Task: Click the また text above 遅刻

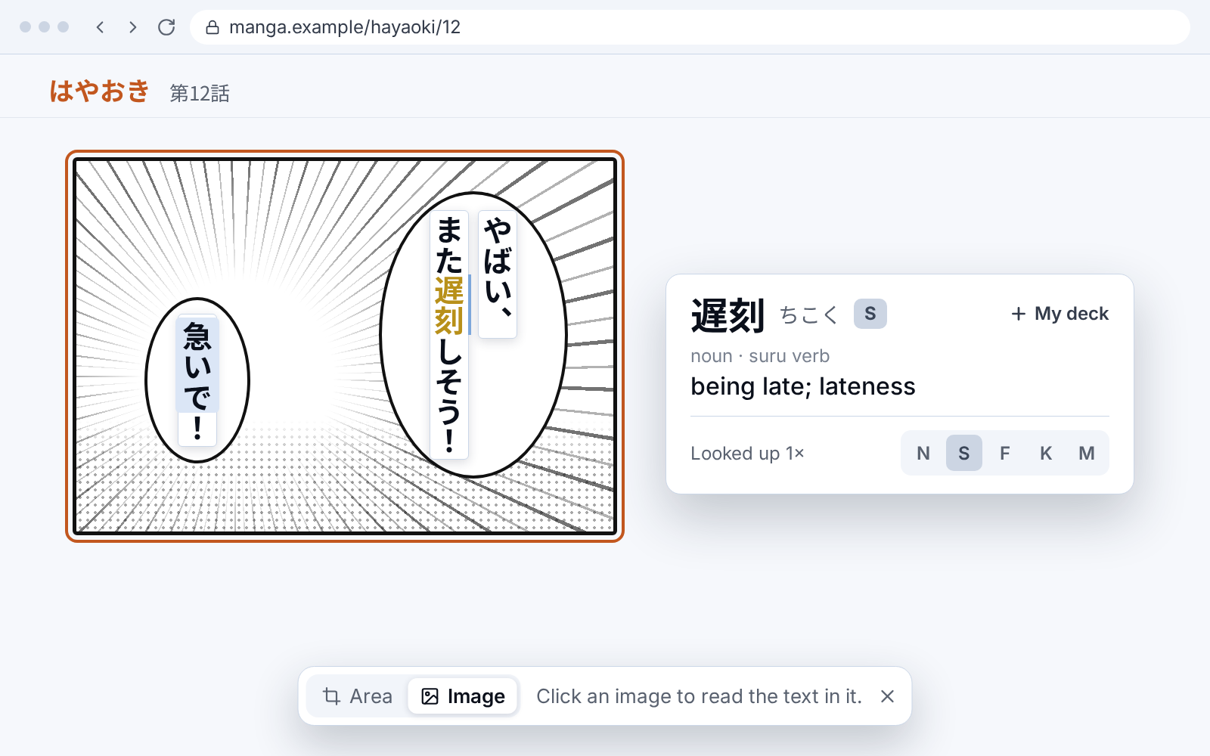Action: [x=449, y=244]
